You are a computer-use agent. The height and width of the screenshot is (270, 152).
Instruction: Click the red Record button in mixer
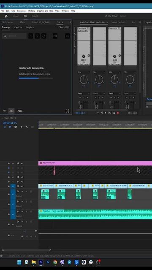[118, 113]
